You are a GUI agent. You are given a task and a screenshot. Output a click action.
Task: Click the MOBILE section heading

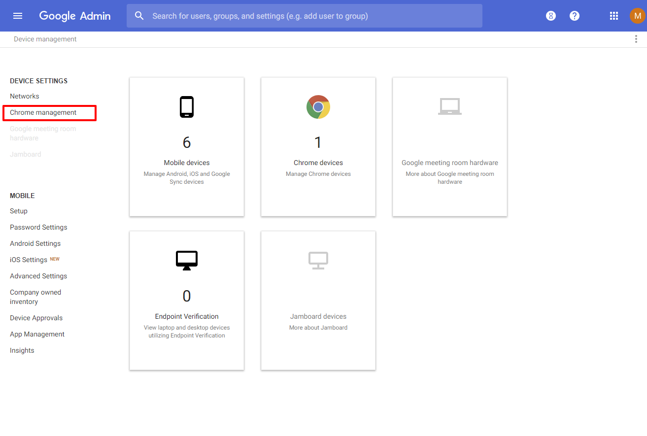[x=22, y=196]
